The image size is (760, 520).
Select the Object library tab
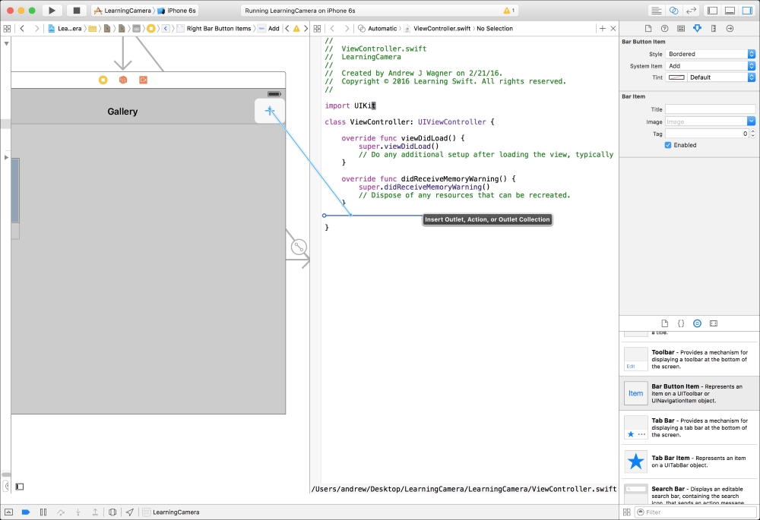click(697, 323)
